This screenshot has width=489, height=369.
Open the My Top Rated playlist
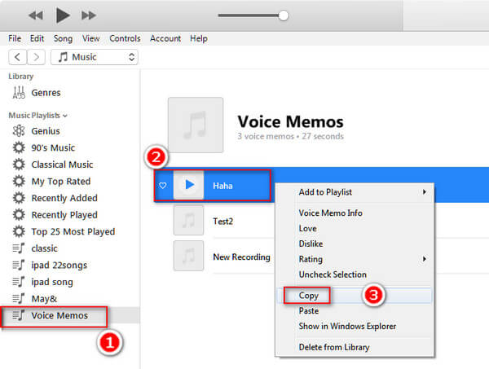tap(61, 182)
